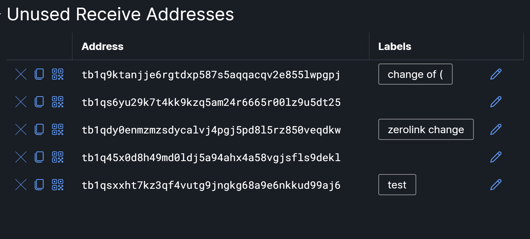The width and height of the screenshot is (530, 239).
Task: Show QR code for the topmost address
Action: pos(58,74)
